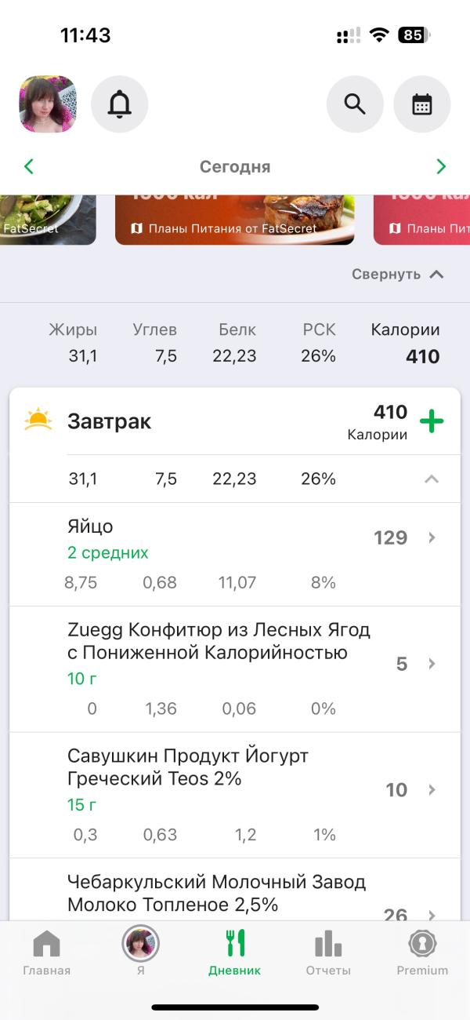Open the Отчеты tab
This screenshot has height=1020, width=470.
[x=328, y=953]
